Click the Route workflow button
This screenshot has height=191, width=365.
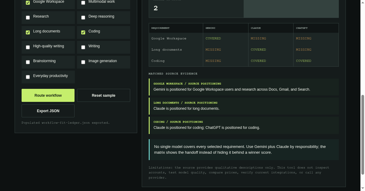[x=48, y=95]
